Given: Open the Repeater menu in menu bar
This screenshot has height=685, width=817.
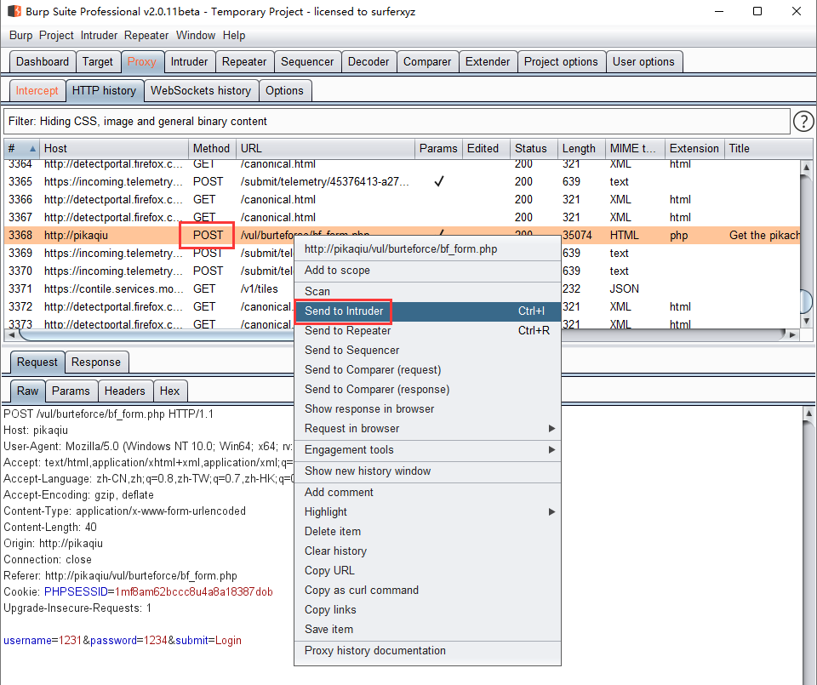Looking at the screenshot, I should (146, 36).
